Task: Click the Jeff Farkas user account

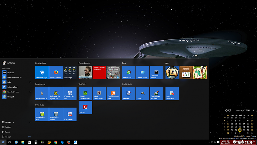Action: coord(9,63)
